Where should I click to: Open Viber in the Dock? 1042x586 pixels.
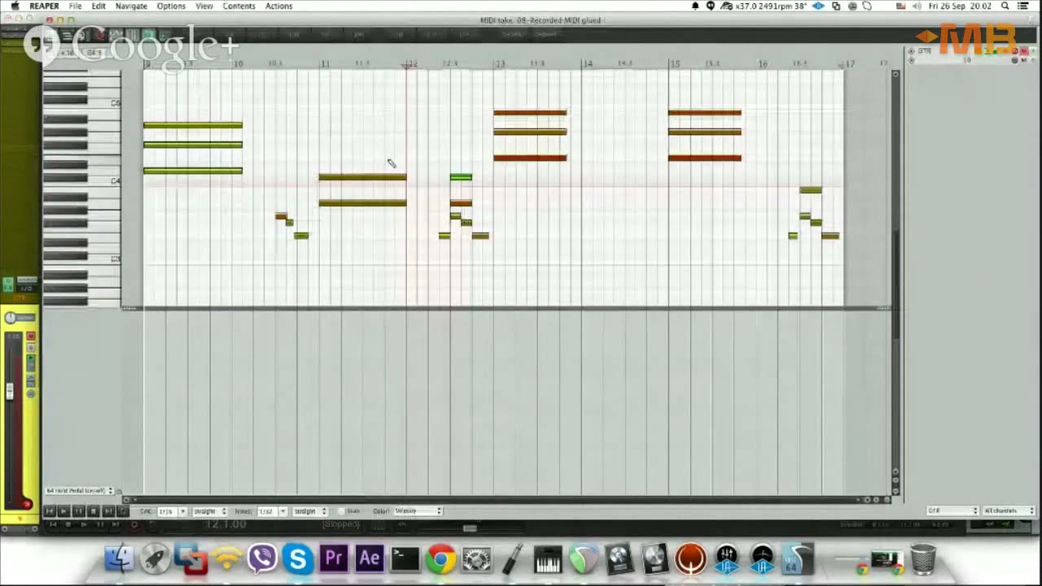click(262, 559)
